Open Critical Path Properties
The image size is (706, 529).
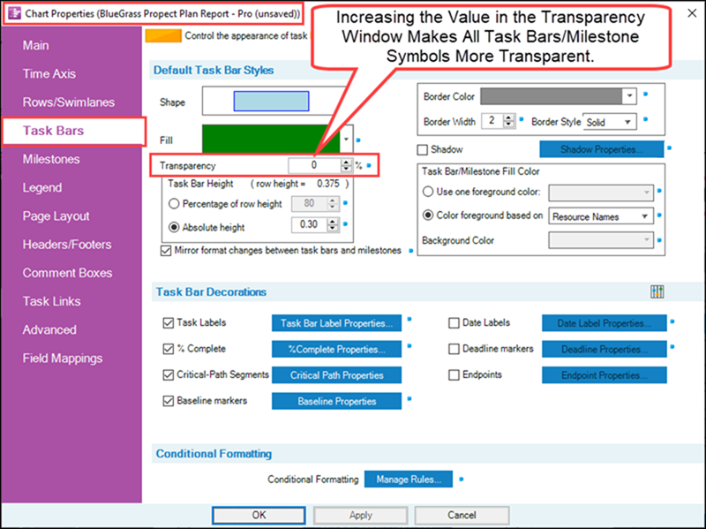click(336, 375)
